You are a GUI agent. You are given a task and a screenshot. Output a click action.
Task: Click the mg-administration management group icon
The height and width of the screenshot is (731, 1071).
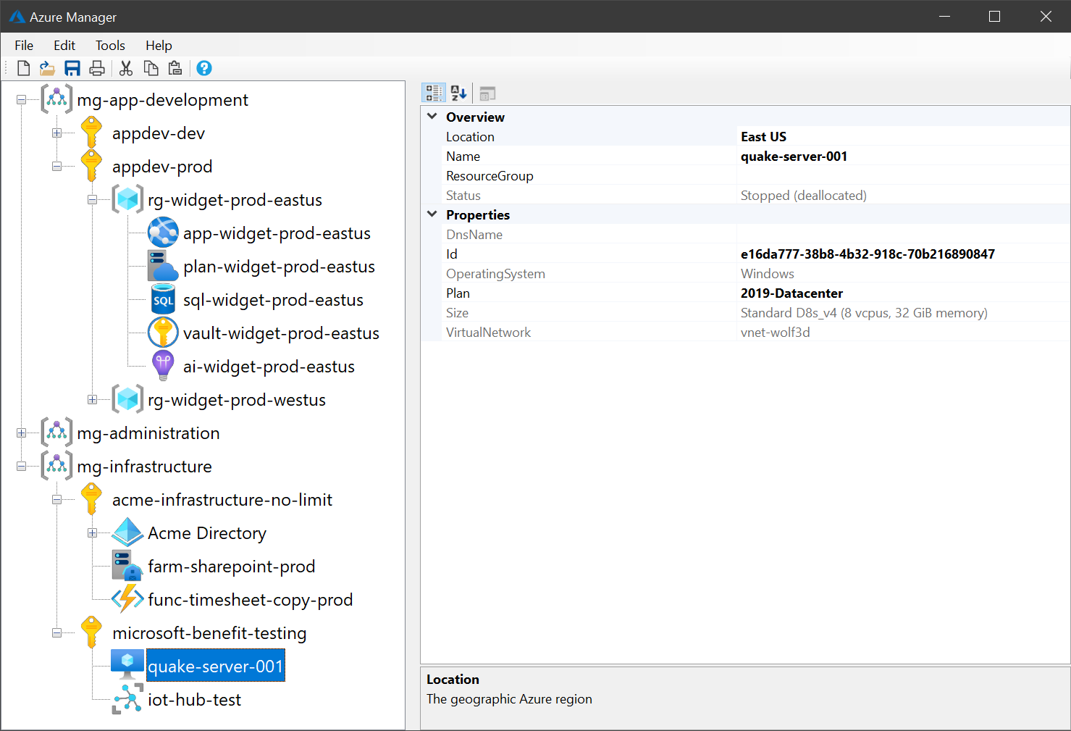tap(56, 433)
